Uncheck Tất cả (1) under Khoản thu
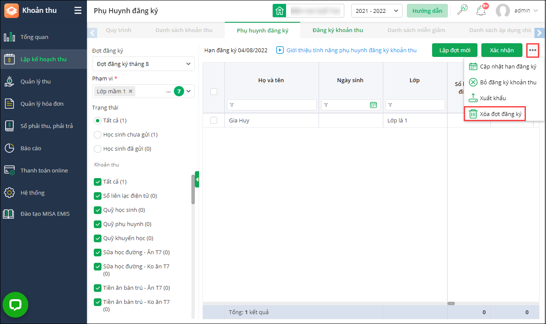546x324 pixels. click(97, 182)
